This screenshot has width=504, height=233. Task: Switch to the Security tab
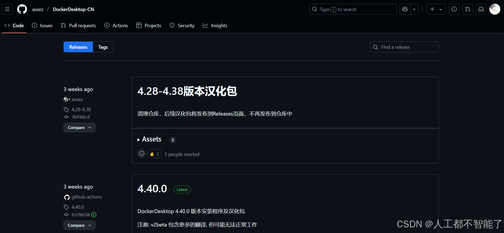pos(182,25)
